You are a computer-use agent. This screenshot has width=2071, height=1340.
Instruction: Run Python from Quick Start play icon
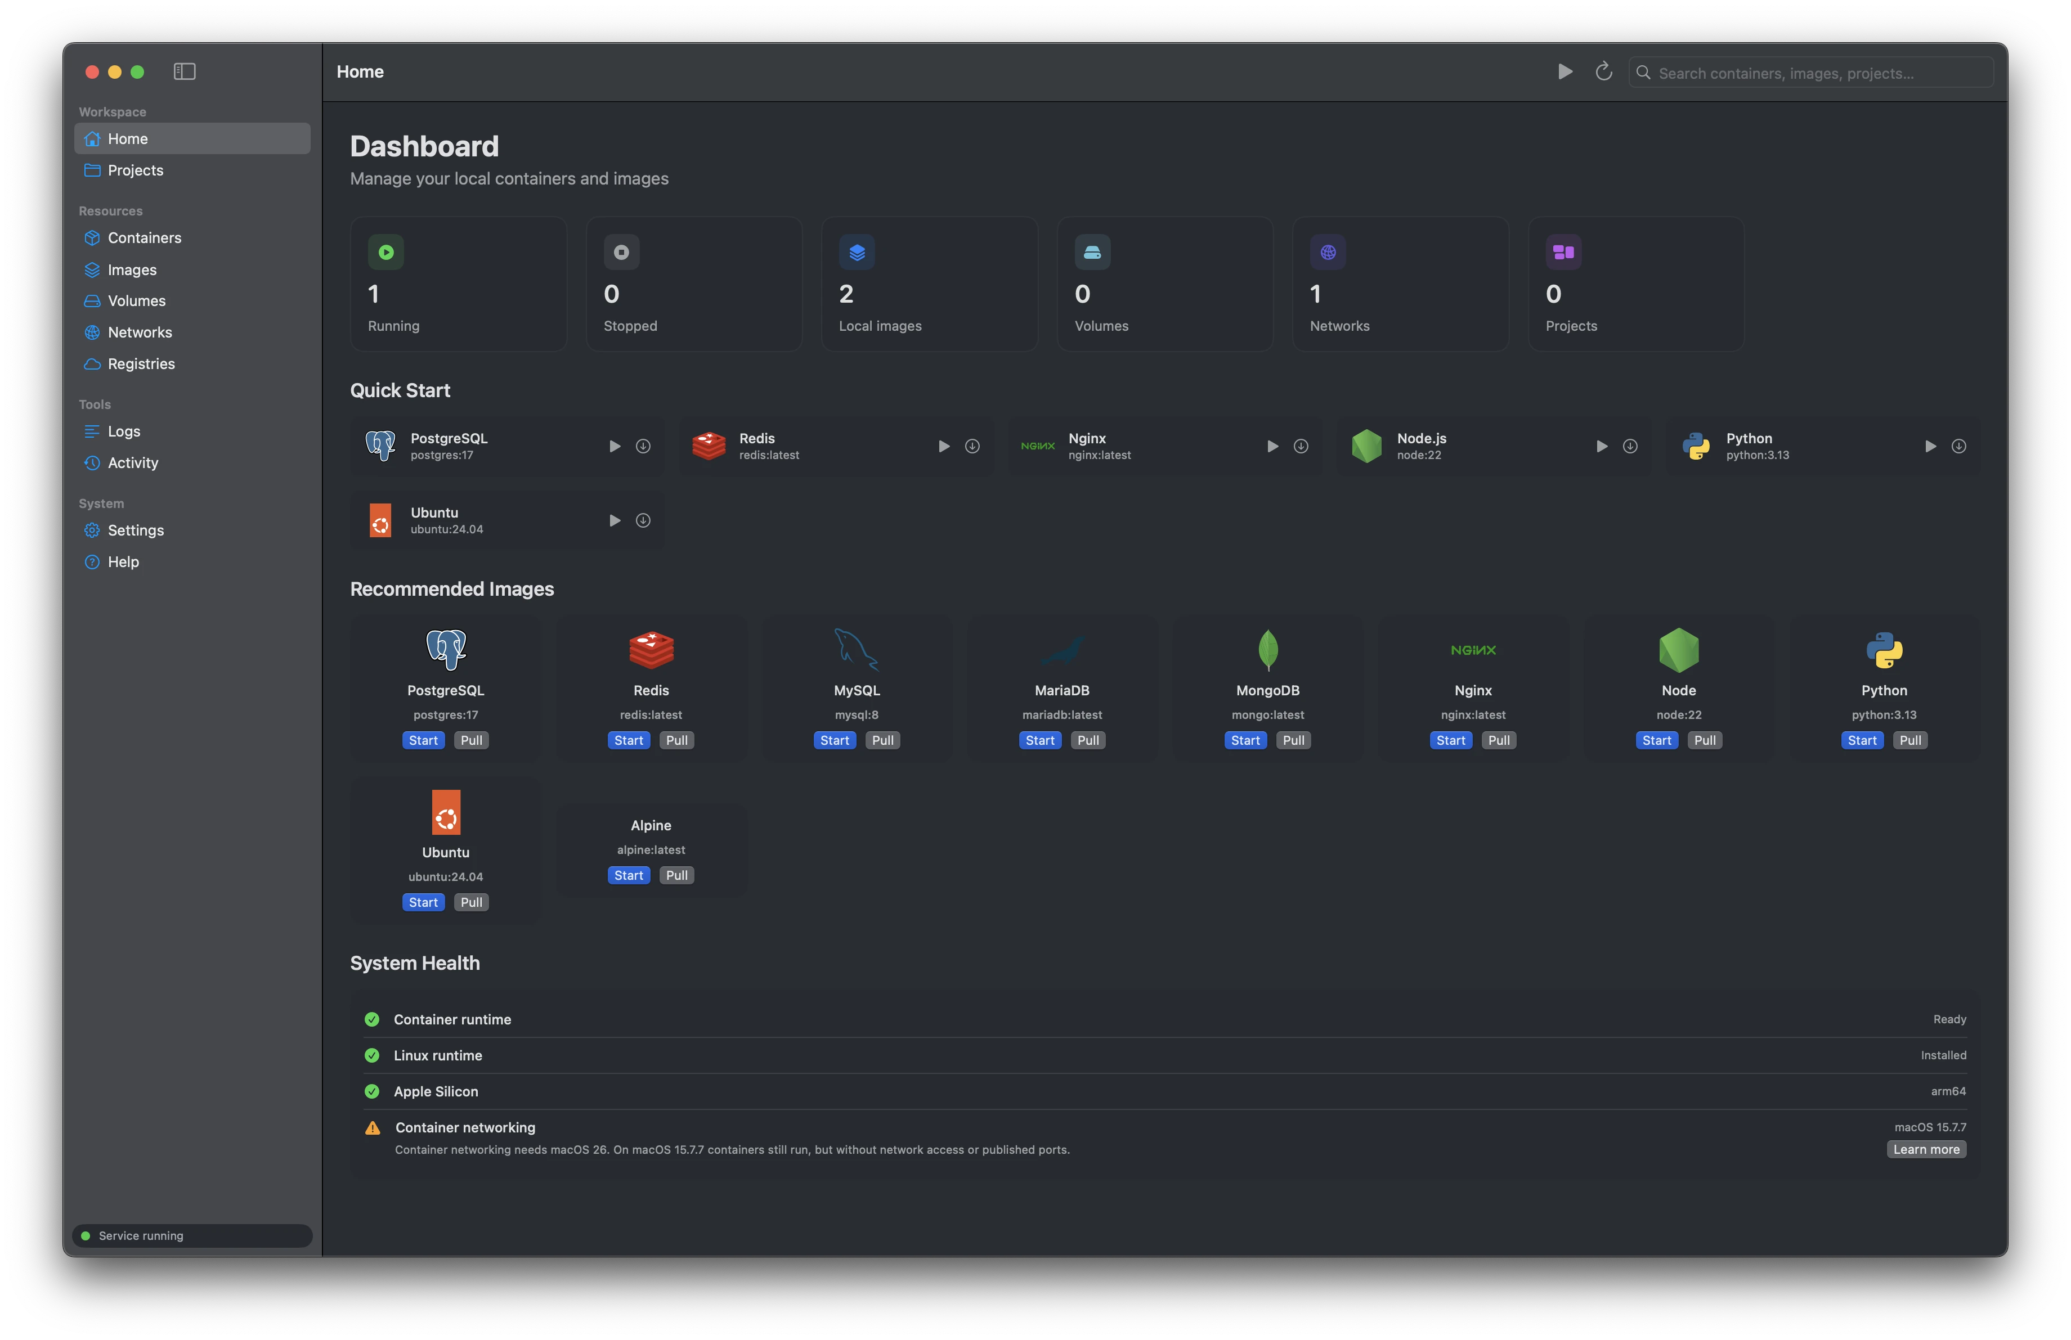coord(1930,446)
